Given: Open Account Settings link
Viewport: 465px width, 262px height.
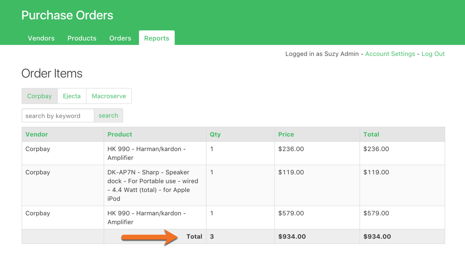Looking at the screenshot, I should coord(390,54).
